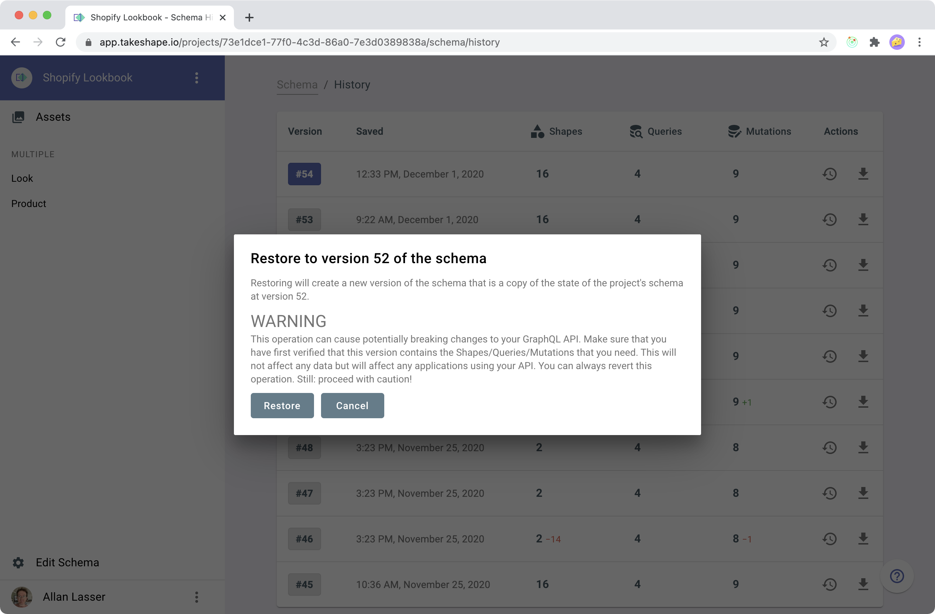This screenshot has width=935, height=614.
Task: Click the '2 -14' shapes count
Action: click(x=548, y=539)
